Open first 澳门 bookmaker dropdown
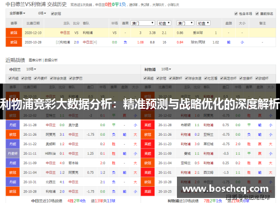The image size is (280, 203). click(143, 23)
